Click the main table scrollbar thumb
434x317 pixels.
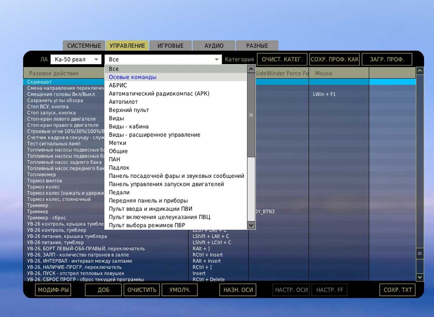420,253
